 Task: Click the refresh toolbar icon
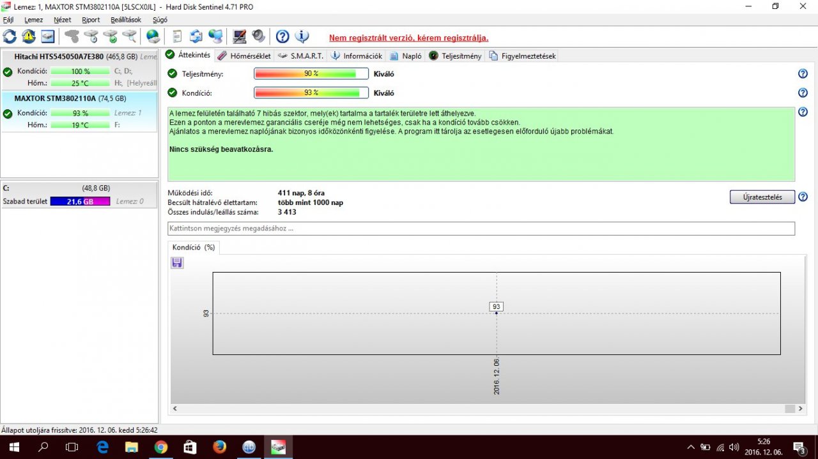tap(10, 36)
